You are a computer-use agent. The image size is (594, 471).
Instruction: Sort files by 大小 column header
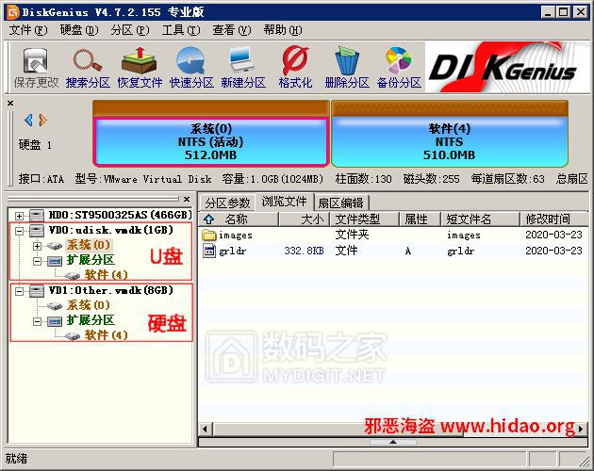(304, 219)
